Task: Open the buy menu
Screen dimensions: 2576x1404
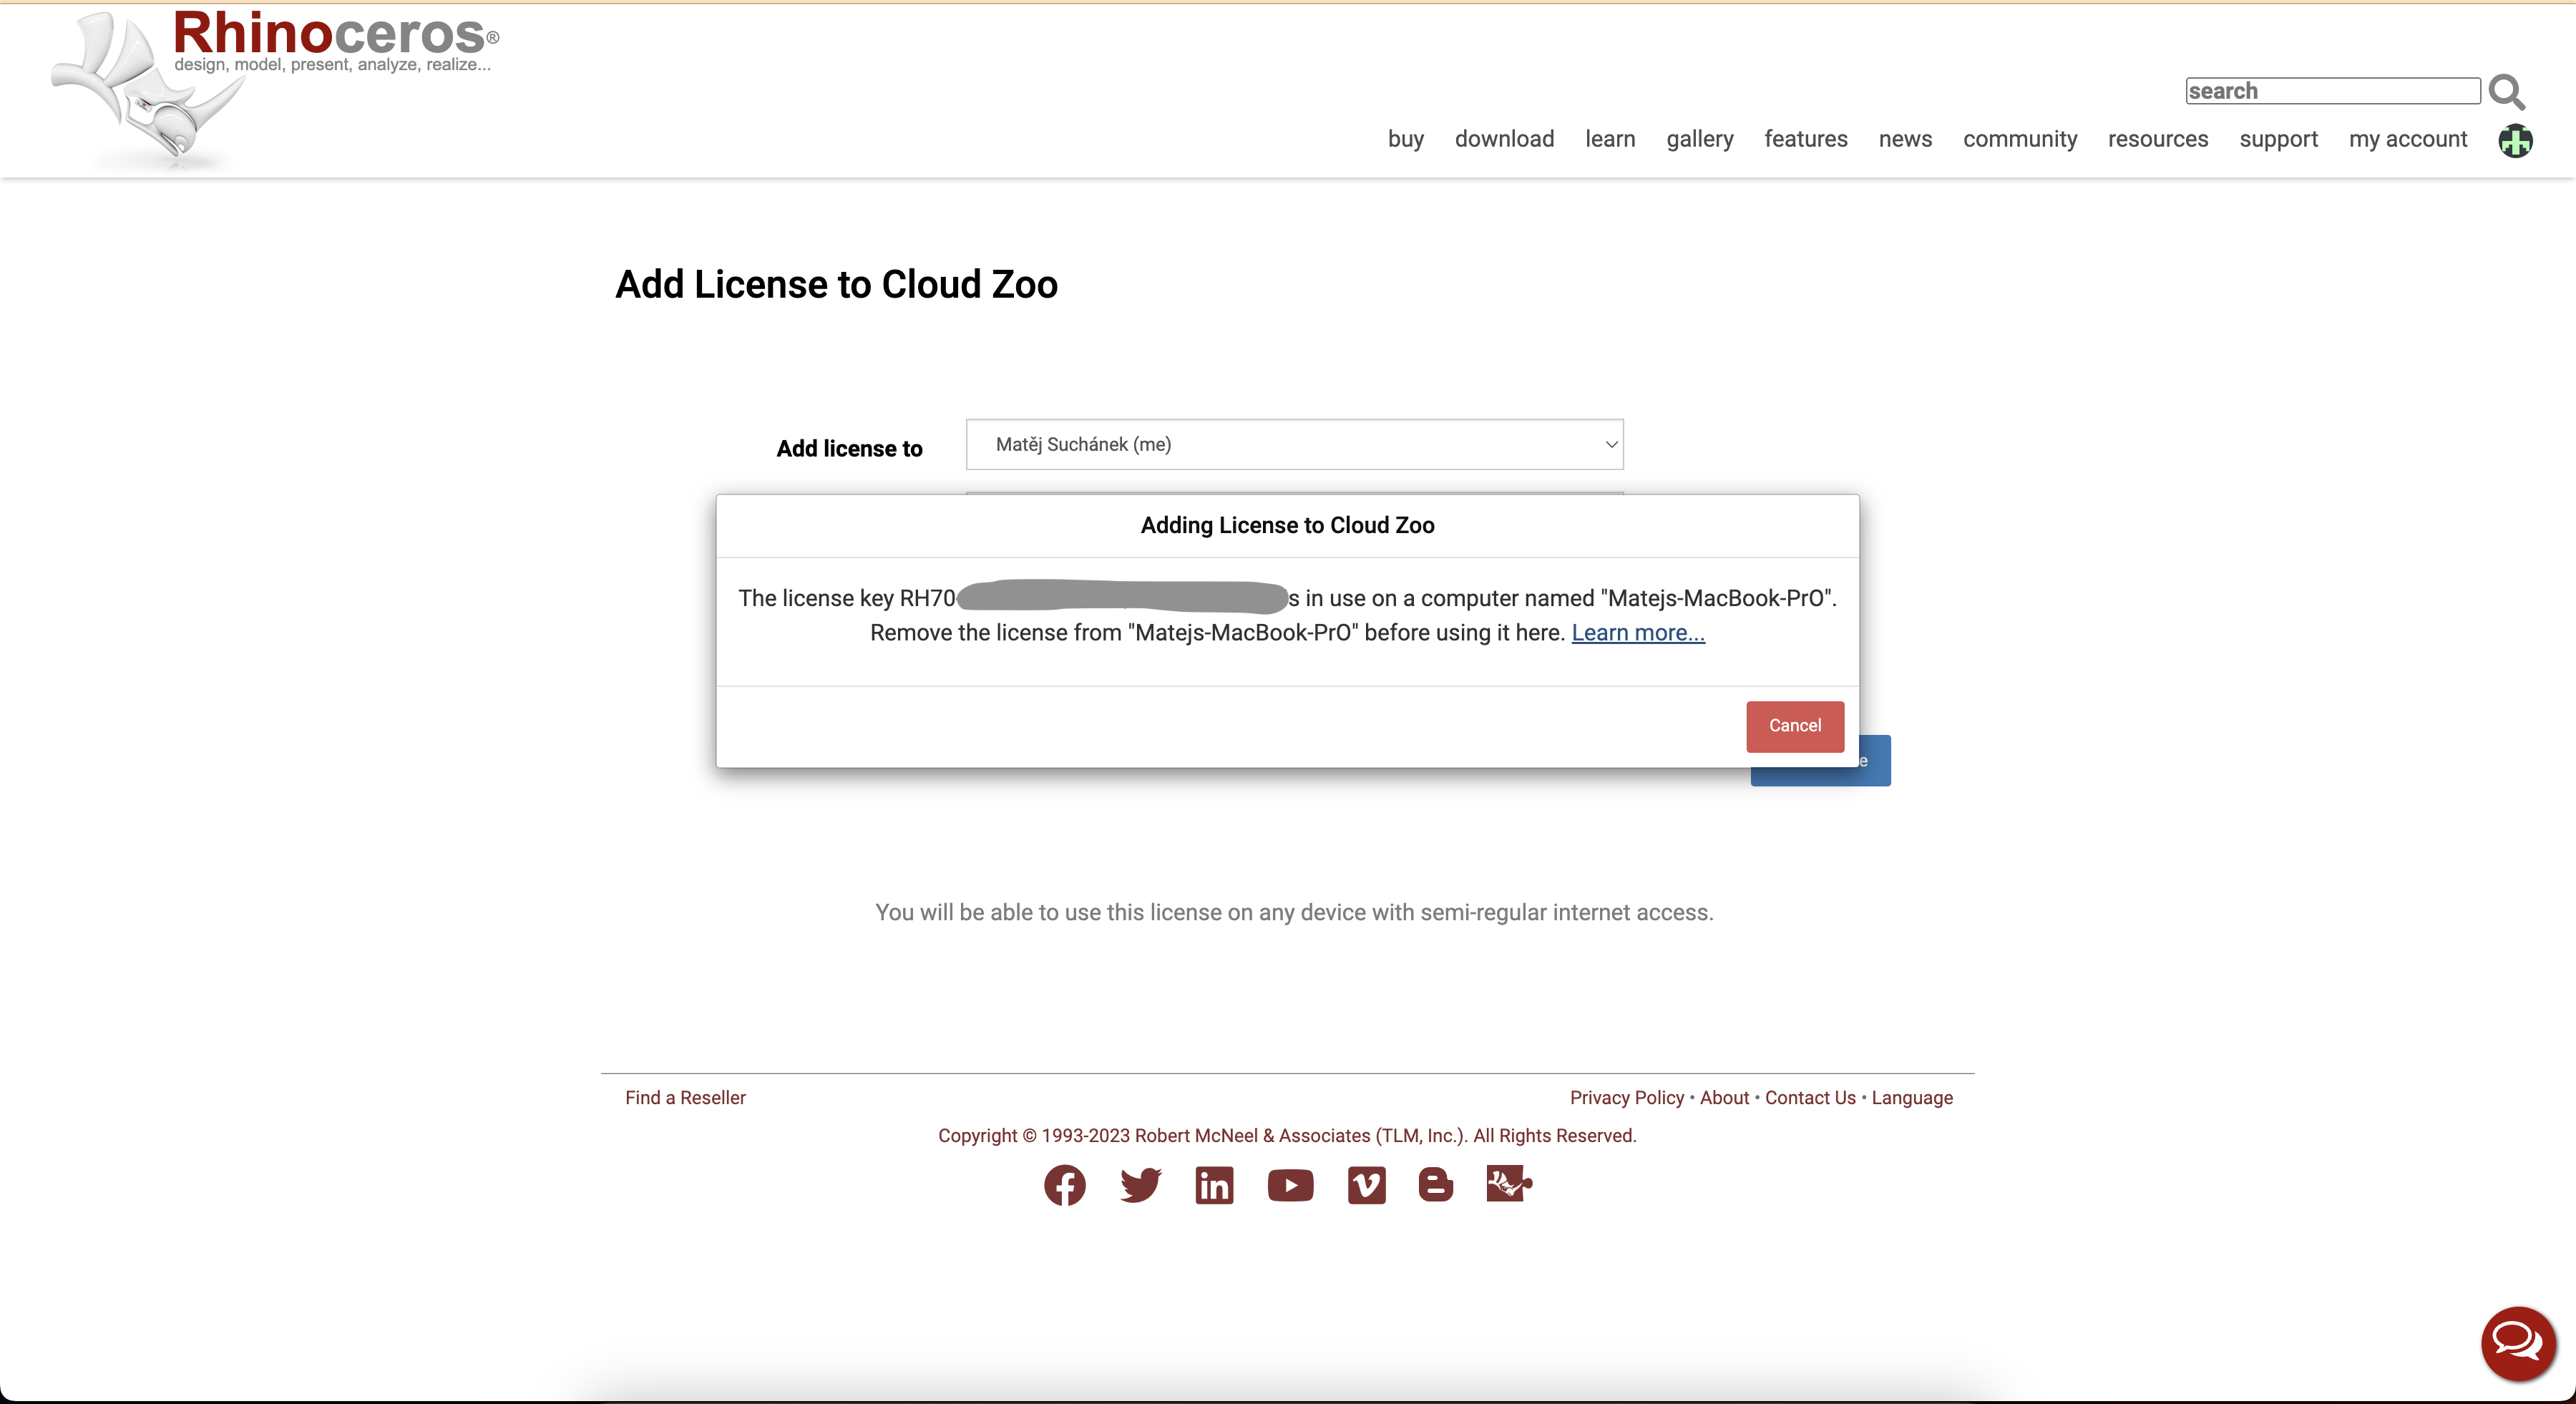Action: pyautogui.click(x=1405, y=139)
